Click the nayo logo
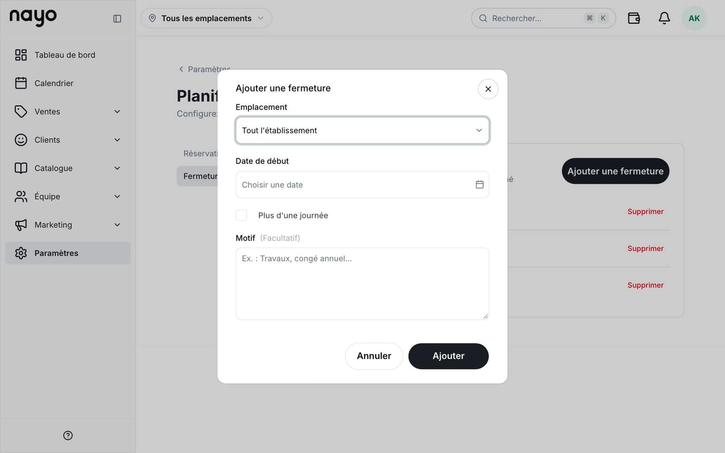The image size is (725, 453). [33, 18]
